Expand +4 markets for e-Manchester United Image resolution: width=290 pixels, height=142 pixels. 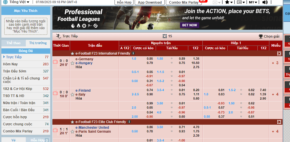[275, 132]
